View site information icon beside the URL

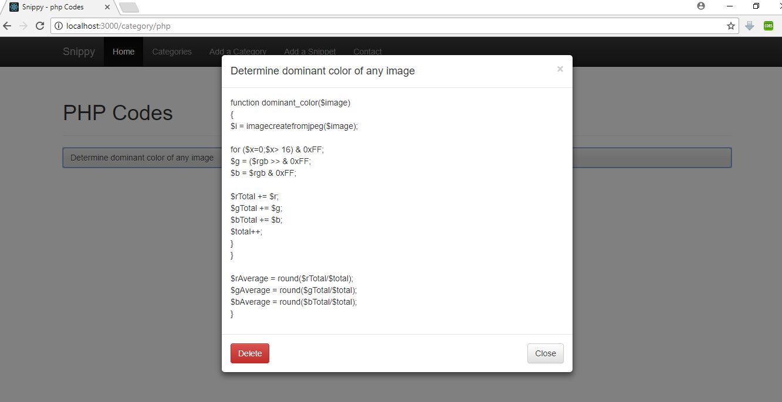pyautogui.click(x=59, y=26)
